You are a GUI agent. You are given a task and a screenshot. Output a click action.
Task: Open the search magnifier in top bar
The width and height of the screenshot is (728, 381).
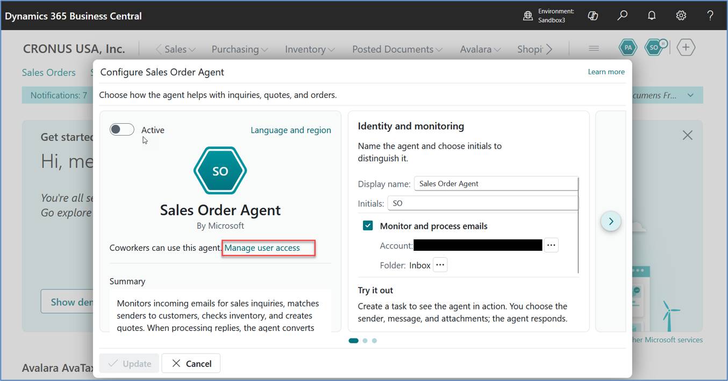pyautogui.click(x=622, y=16)
